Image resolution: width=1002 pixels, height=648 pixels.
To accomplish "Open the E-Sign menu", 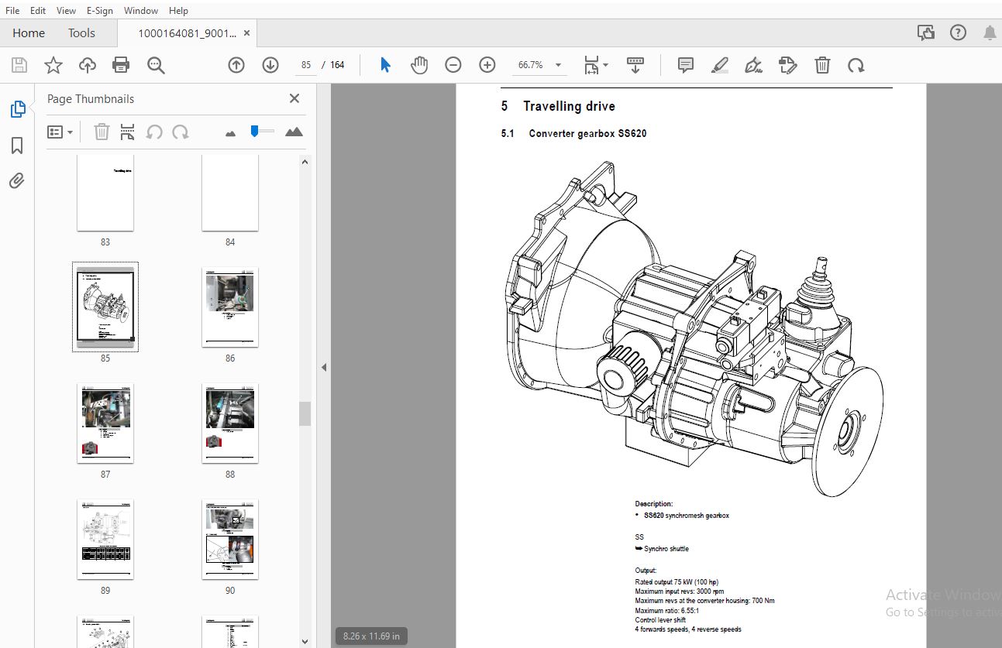I will [99, 11].
